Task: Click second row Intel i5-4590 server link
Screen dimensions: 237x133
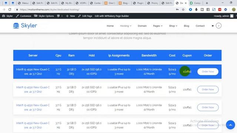Action: click(33, 89)
